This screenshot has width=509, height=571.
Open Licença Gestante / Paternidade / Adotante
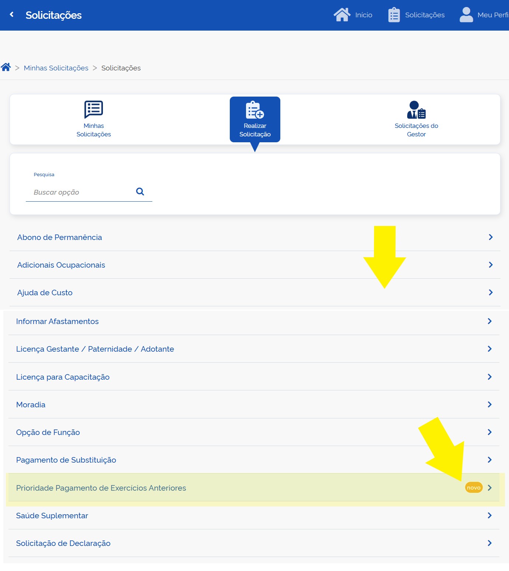pyautogui.click(x=95, y=349)
